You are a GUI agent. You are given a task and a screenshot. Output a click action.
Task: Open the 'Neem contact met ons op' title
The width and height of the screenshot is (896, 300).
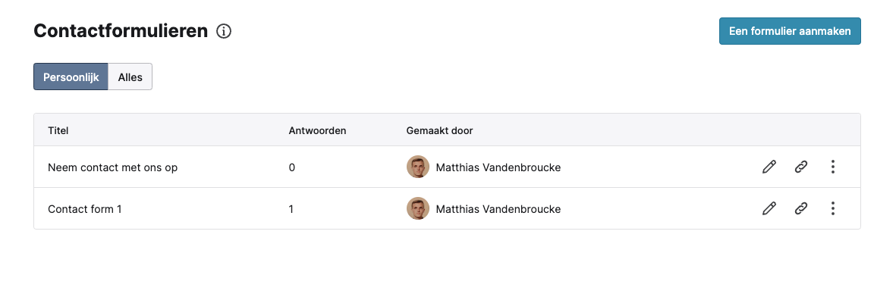(112, 167)
